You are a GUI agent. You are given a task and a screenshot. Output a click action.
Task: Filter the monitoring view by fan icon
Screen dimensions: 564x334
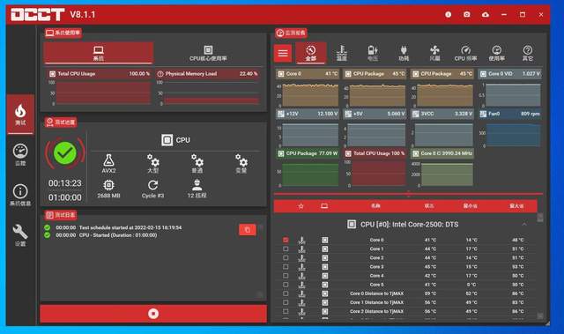tap(434, 53)
